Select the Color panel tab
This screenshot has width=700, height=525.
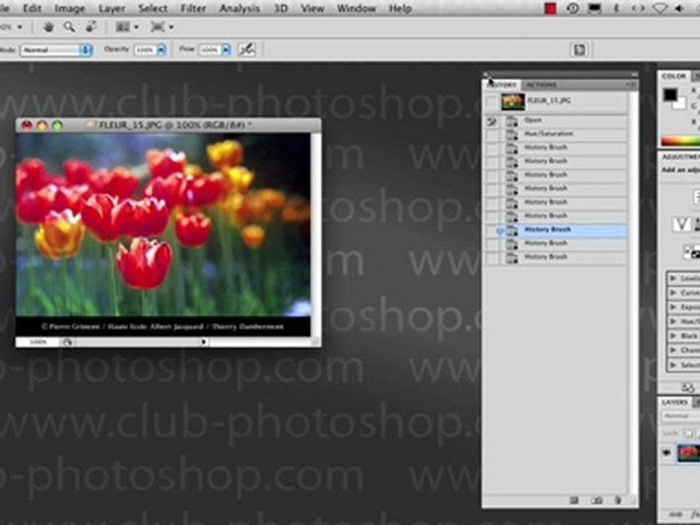[x=674, y=77]
